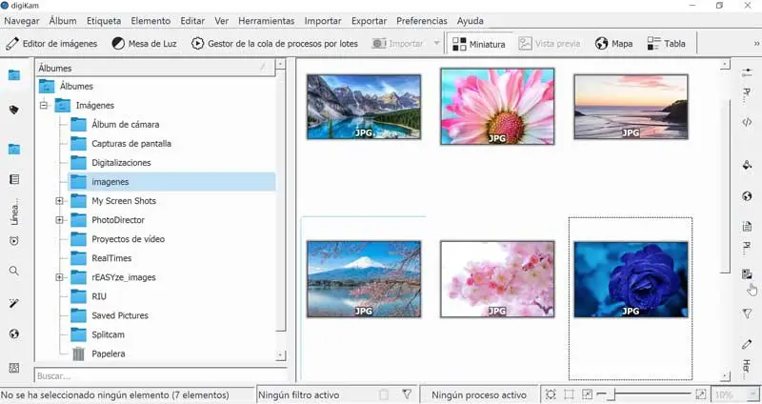The height and width of the screenshot is (404, 762).
Task: Select the sunset beach thumbnail
Action: pos(631,107)
